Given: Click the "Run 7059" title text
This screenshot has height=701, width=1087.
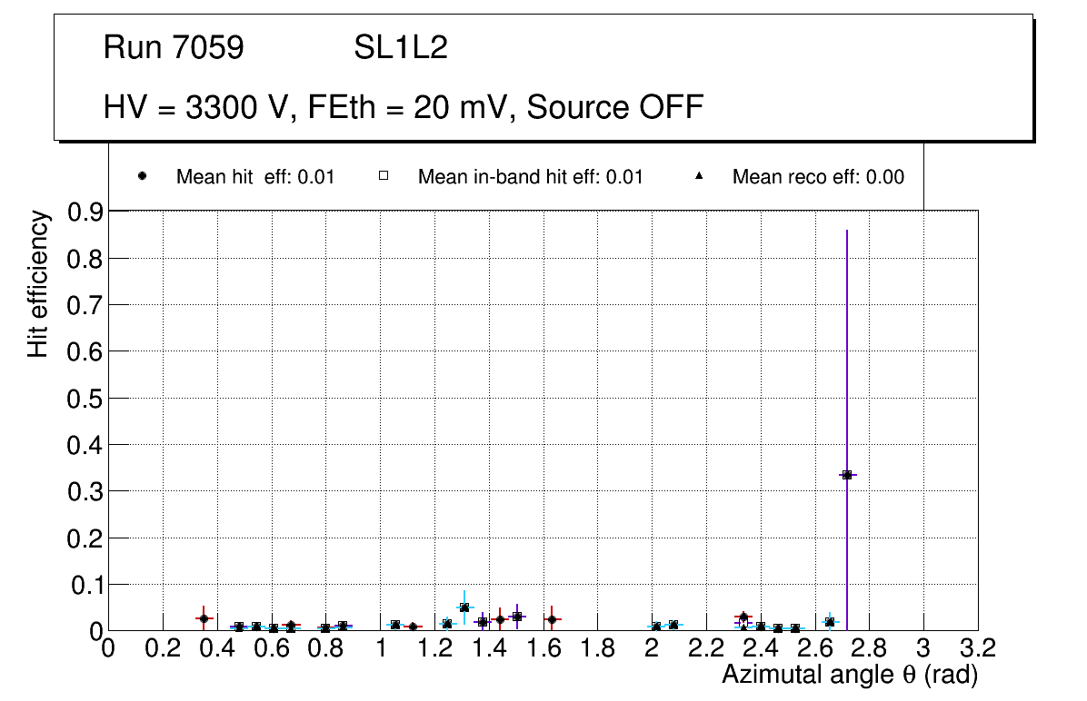Looking at the screenshot, I should click(174, 48).
